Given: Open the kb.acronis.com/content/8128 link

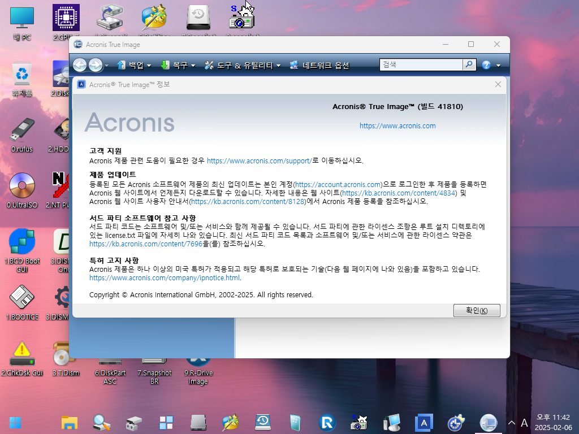Looking at the screenshot, I should (x=248, y=202).
